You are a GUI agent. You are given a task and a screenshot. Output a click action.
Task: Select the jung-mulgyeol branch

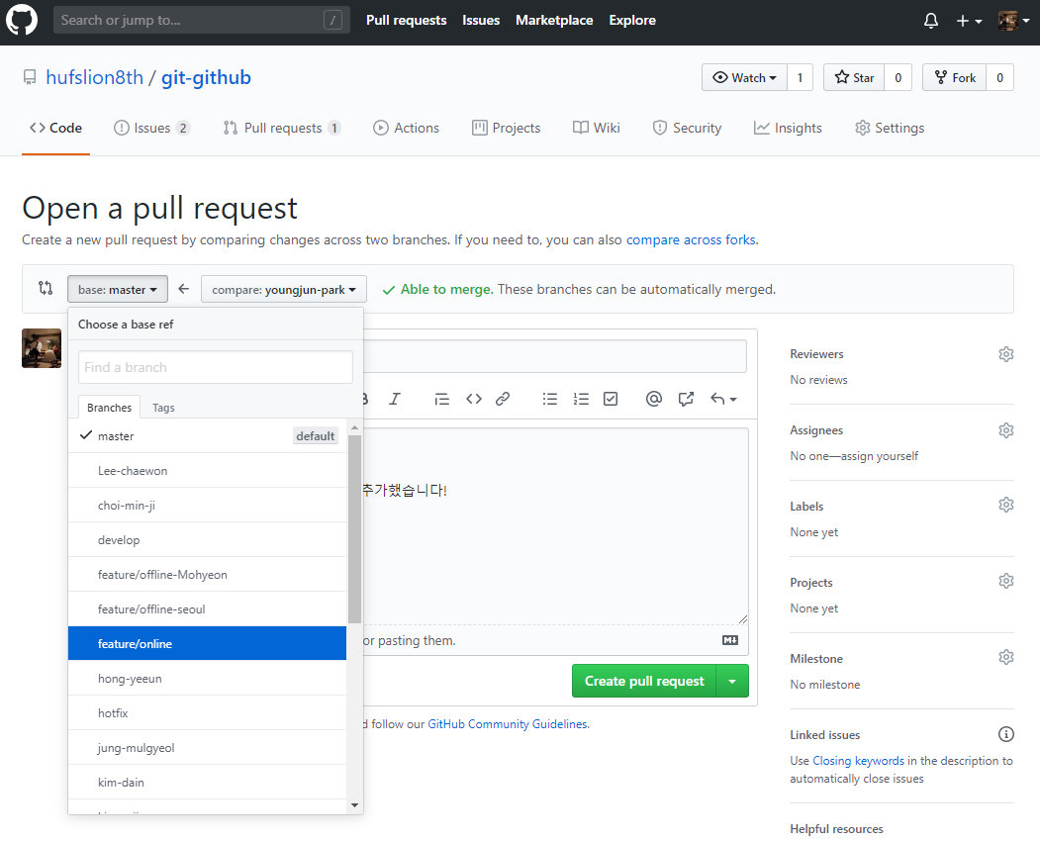point(207,747)
